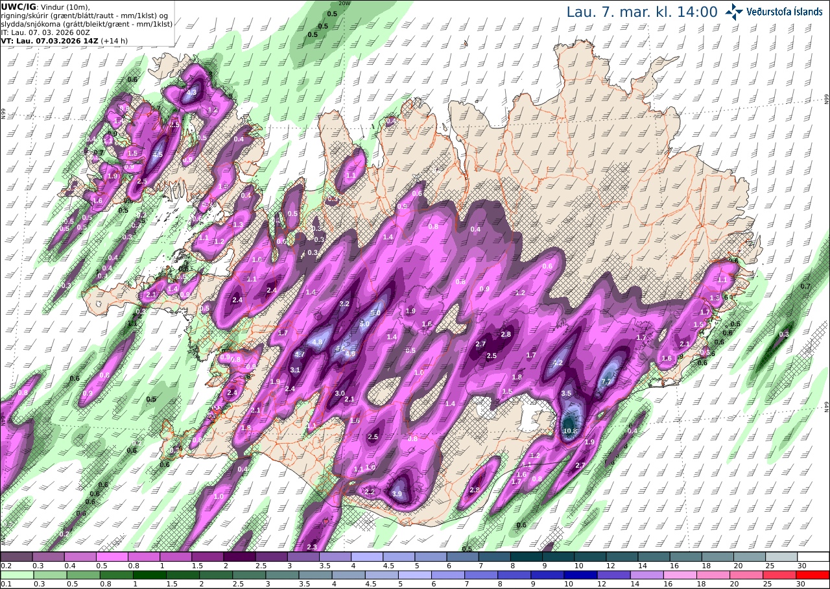Click the 'slydda/snjókoma (grátt/bleikt/grænt' description line

click(86, 23)
